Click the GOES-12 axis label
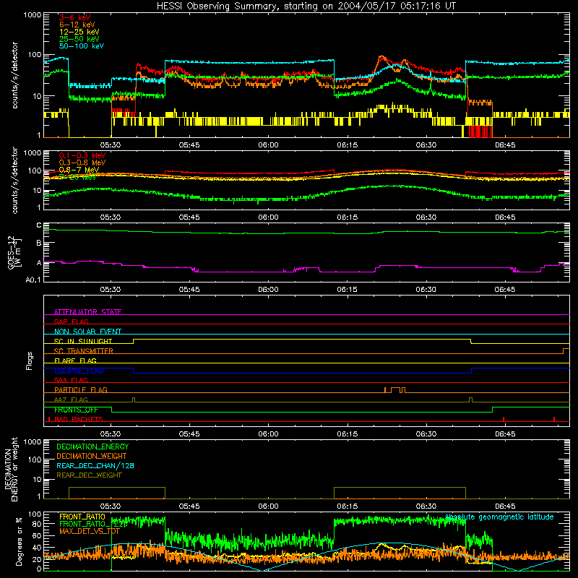578x578 pixels. pos(14,252)
